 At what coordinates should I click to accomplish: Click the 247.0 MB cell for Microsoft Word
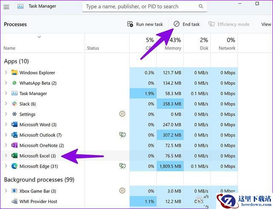click(x=170, y=124)
